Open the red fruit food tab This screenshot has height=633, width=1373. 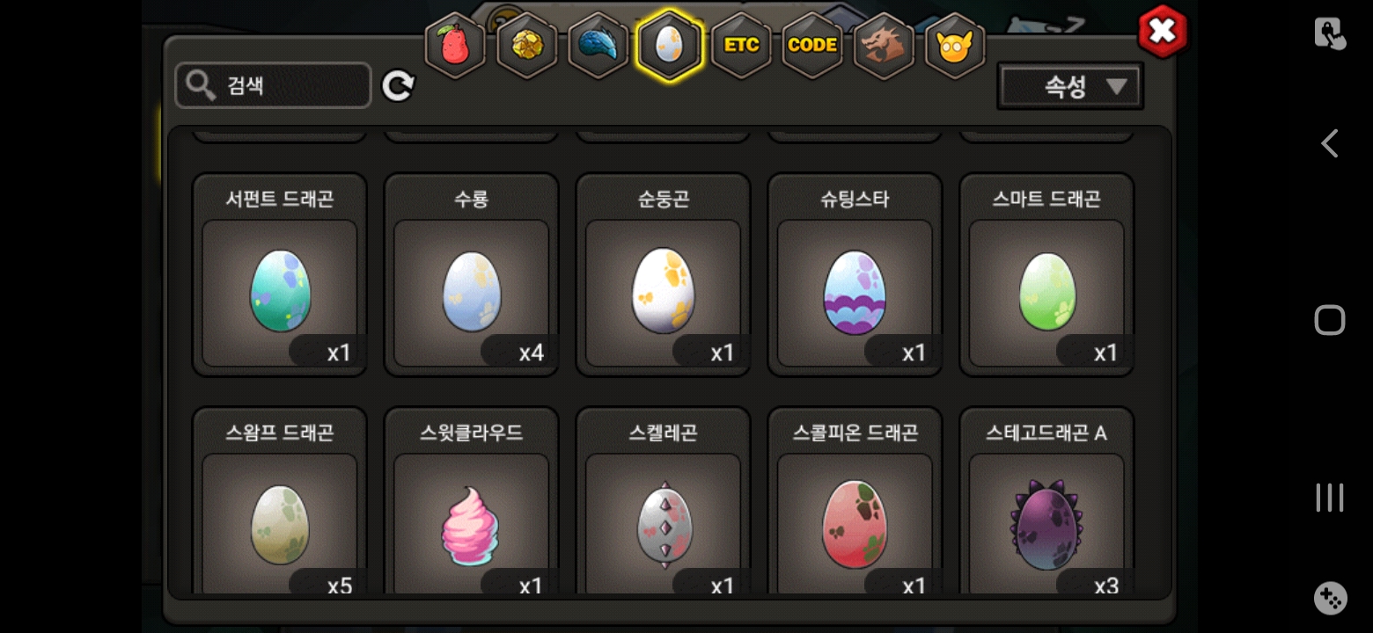(x=455, y=45)
